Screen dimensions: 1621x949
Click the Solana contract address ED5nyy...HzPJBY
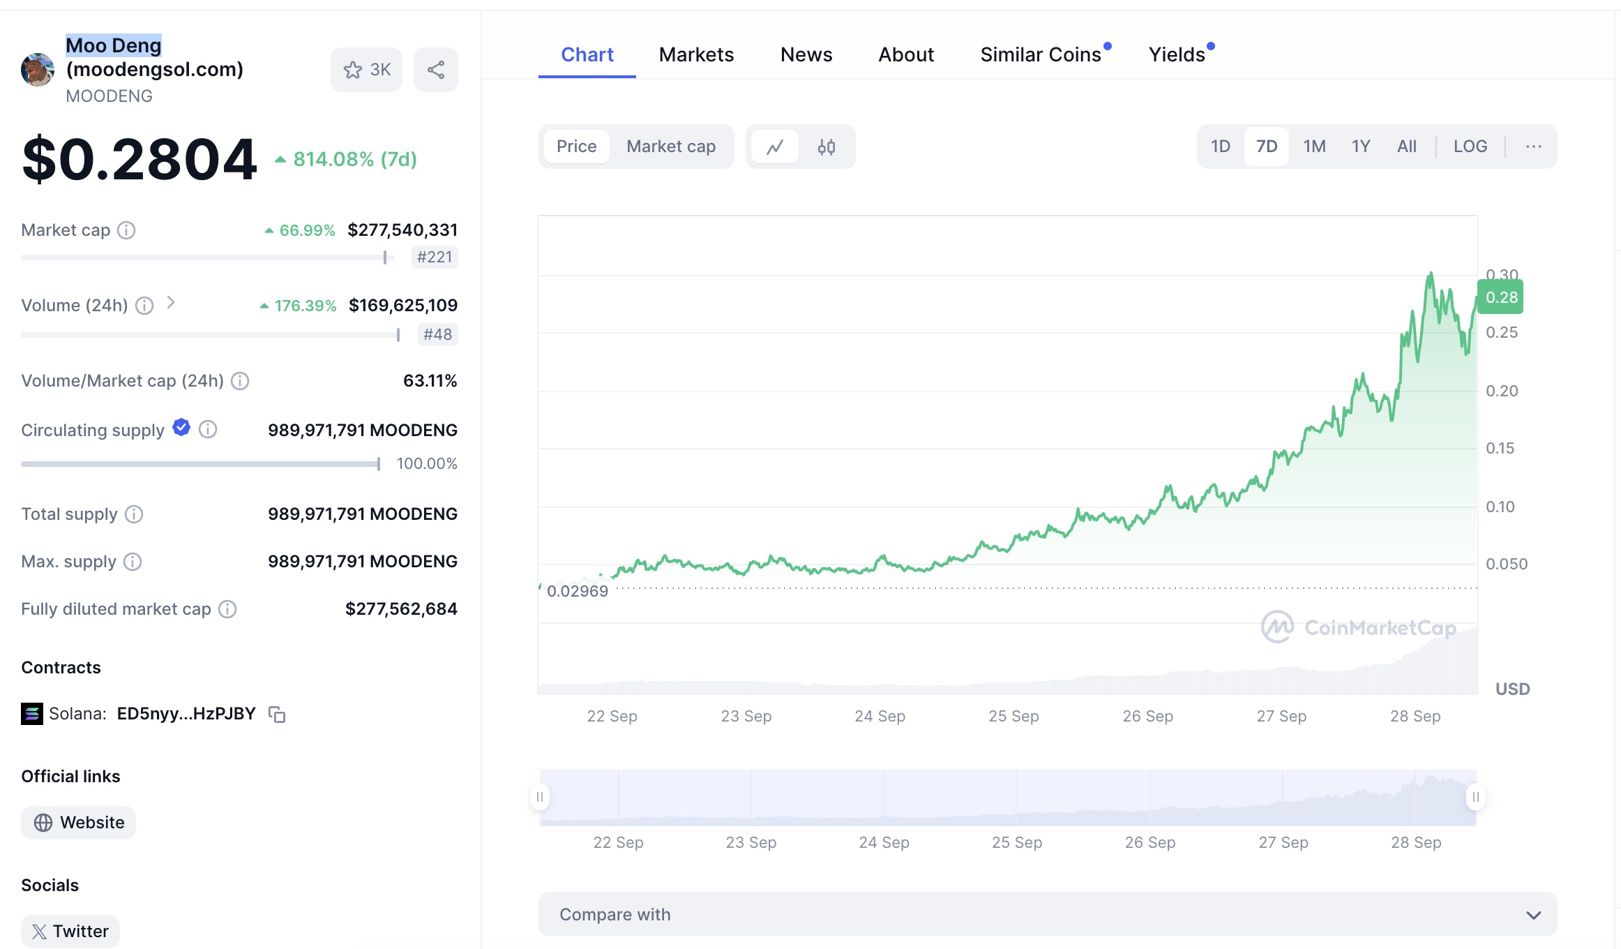(186, 714)
